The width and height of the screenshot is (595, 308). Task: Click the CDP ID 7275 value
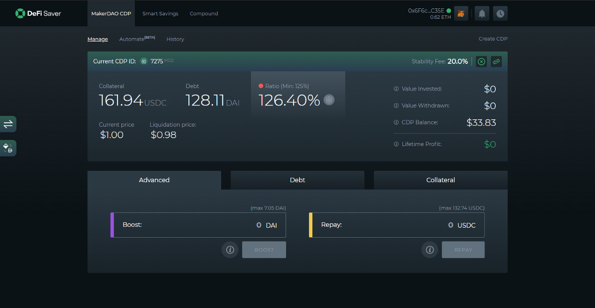[157, 61]
